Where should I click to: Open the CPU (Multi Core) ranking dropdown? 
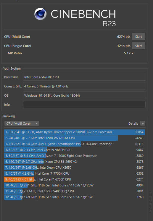pyautogui.click(x=22, y=123)
